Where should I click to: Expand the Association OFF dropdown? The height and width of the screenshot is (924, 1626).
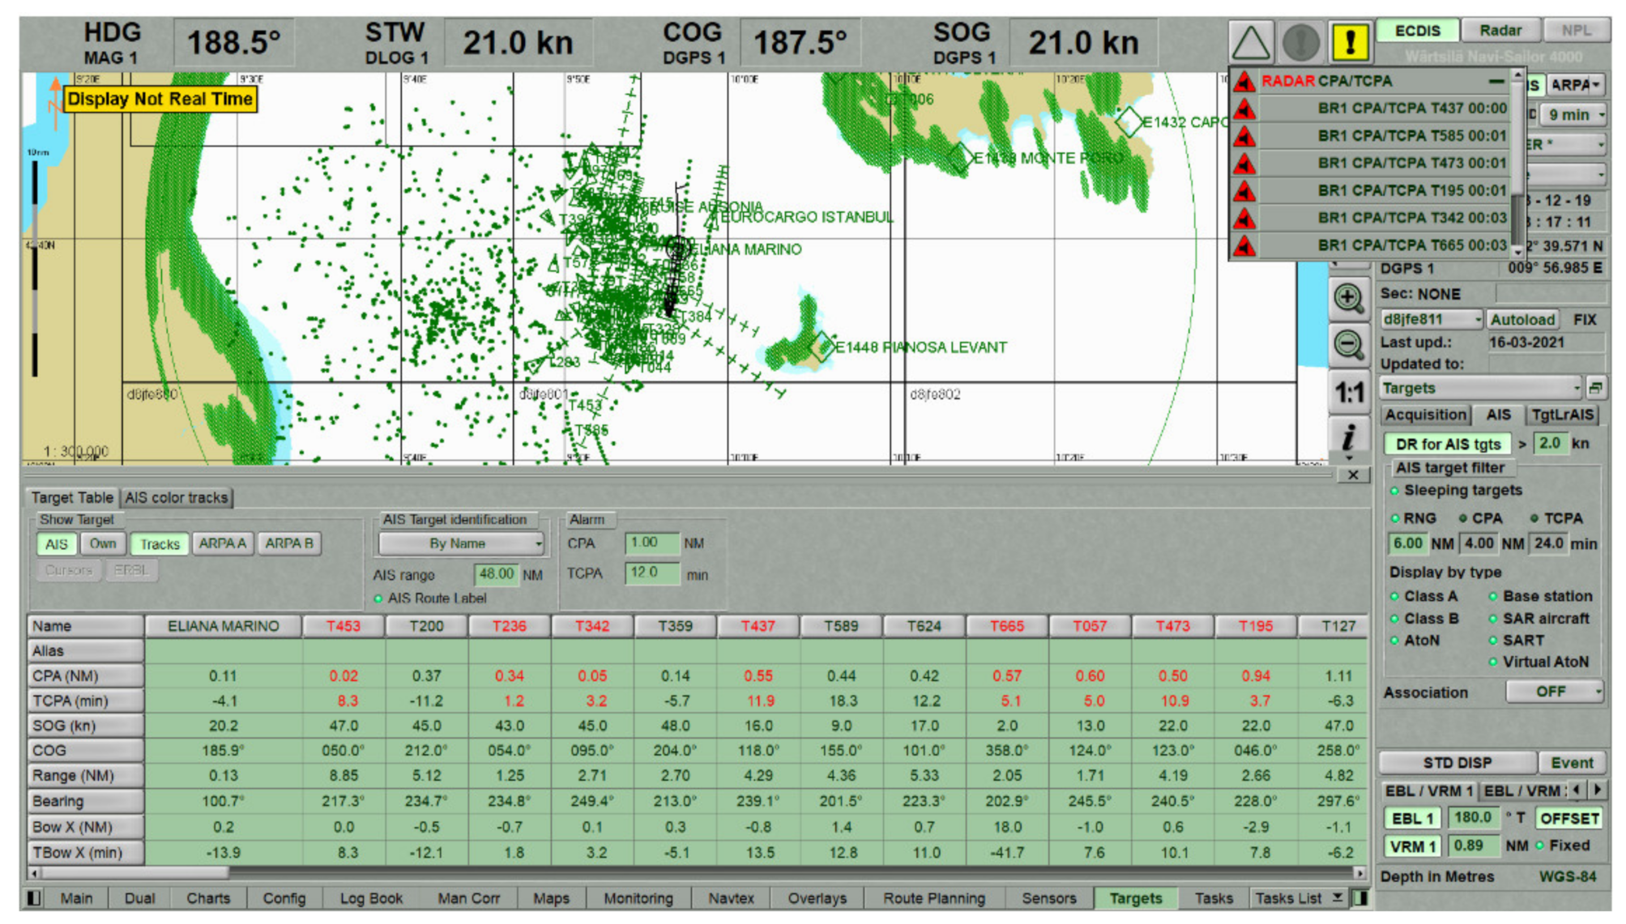(x=1553, y=691)
